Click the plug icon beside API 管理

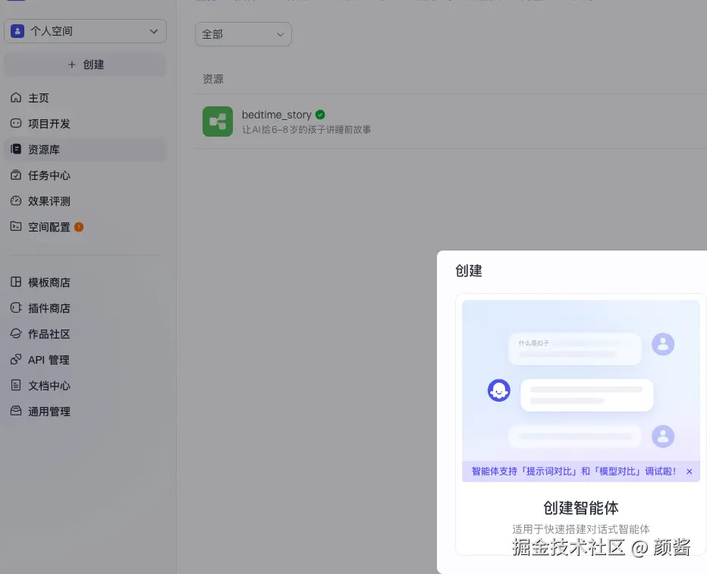point(16,359)
